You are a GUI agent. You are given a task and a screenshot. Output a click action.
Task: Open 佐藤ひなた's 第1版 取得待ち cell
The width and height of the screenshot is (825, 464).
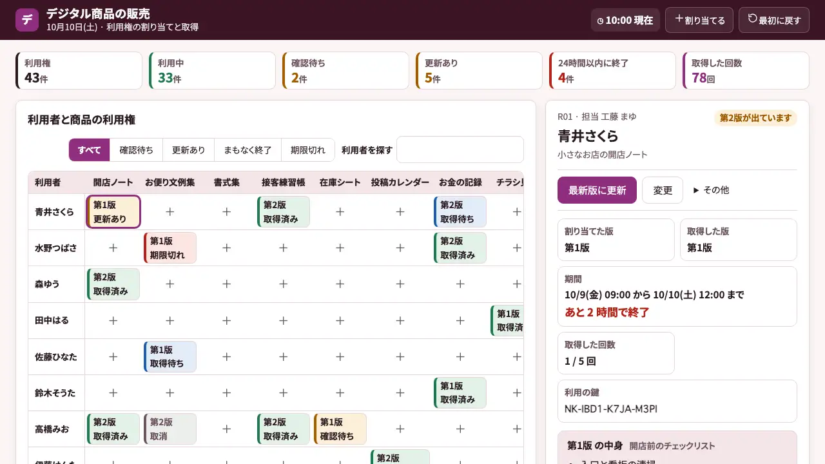(170, 356)
